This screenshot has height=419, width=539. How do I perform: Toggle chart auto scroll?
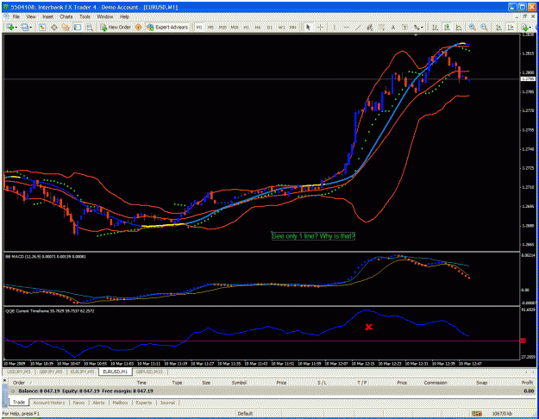point(498,28)
